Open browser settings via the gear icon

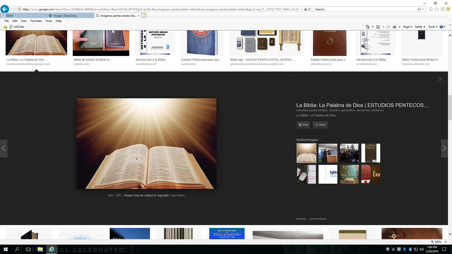(x=442, y=9)
